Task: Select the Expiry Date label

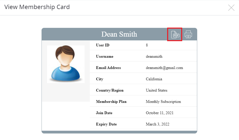Action: click(x=106, y=124)
